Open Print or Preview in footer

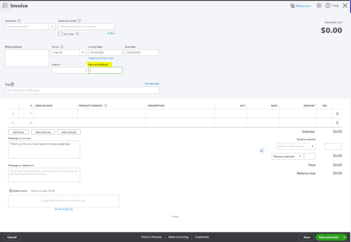[x=151, y=237]
